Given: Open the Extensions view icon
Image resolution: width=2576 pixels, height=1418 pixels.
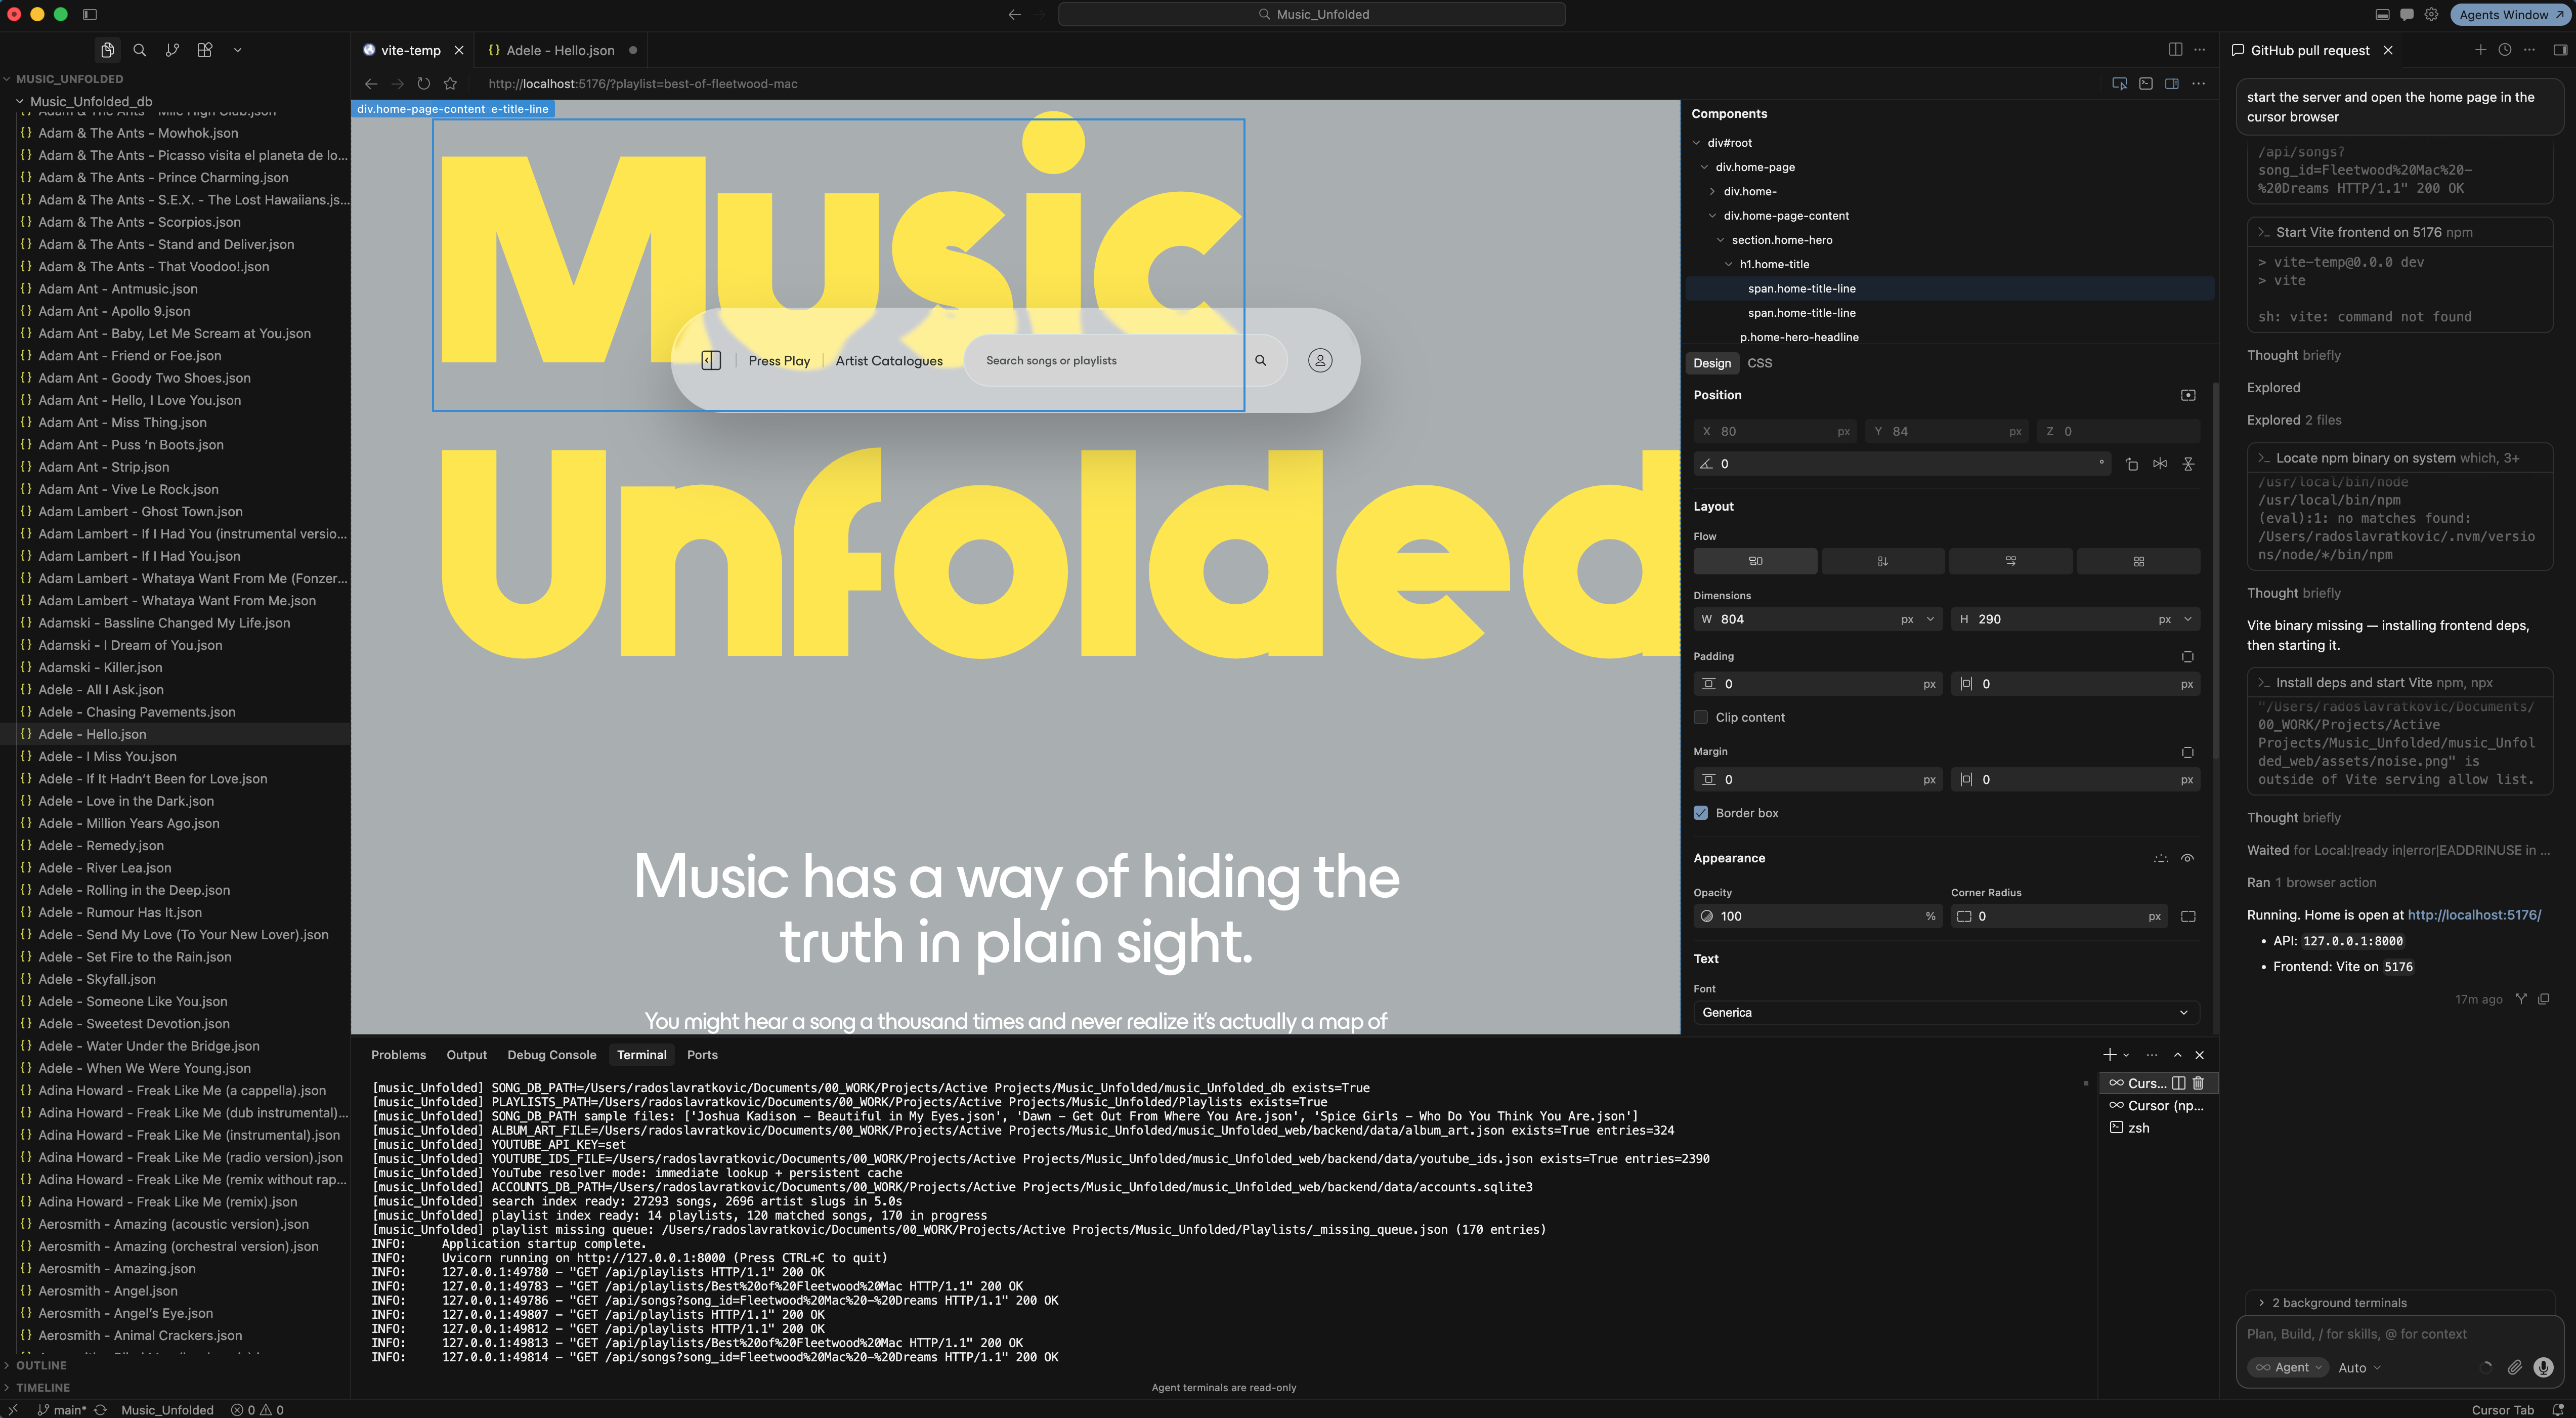Looking at the screenshot, I should click(205, 50).
